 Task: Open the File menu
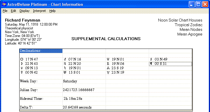[5, 11]
